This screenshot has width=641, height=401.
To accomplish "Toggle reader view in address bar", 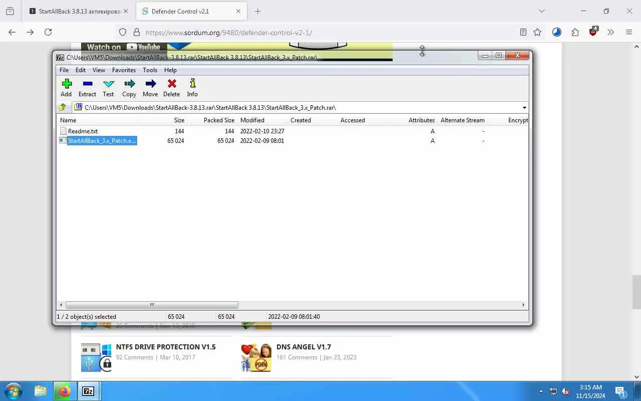I will click(x=523, y=32).
